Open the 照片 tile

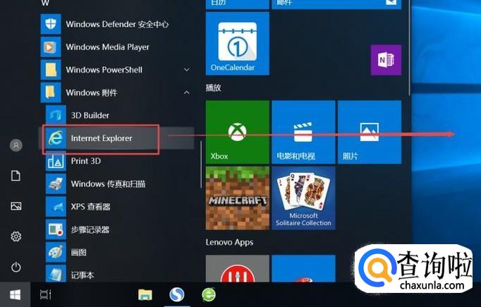tap(370, 132)
